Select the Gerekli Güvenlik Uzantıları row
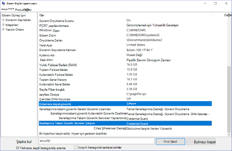Screen dimensions: 232x151 click(x=125, y=109)
